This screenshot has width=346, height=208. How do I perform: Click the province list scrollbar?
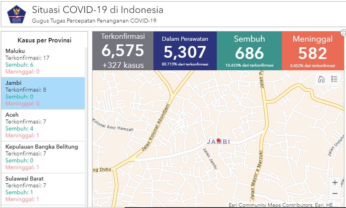point(86,127)
